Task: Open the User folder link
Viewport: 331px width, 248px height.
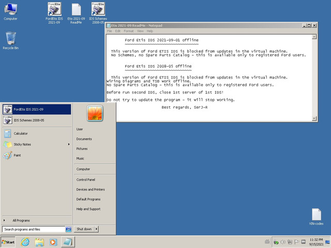Action: coord(79,129)
